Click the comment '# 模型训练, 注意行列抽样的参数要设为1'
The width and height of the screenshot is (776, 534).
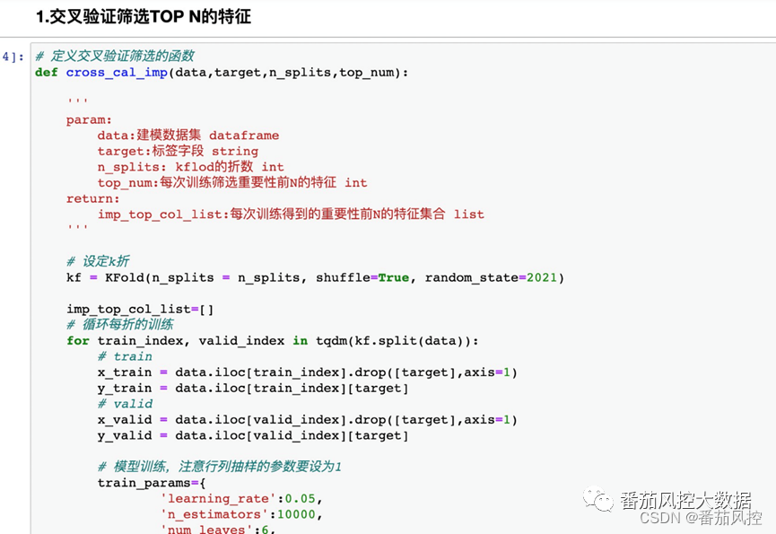[x=219, y=466]
